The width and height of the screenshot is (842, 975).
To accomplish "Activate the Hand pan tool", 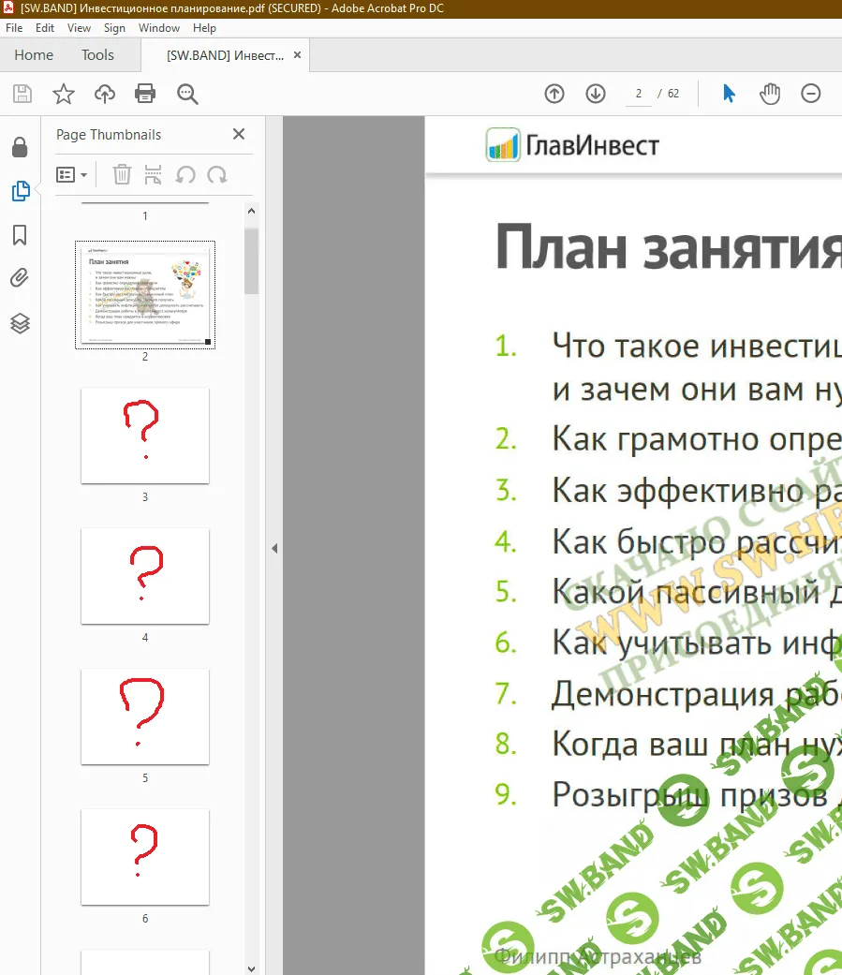I will click(x=770, y=94).
